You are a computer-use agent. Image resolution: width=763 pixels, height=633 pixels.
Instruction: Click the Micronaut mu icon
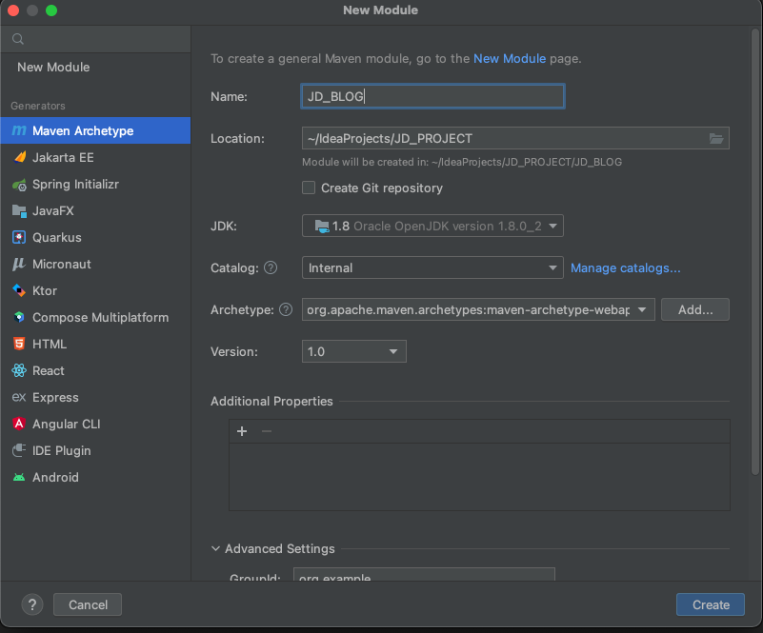click(x=19, y=264)
